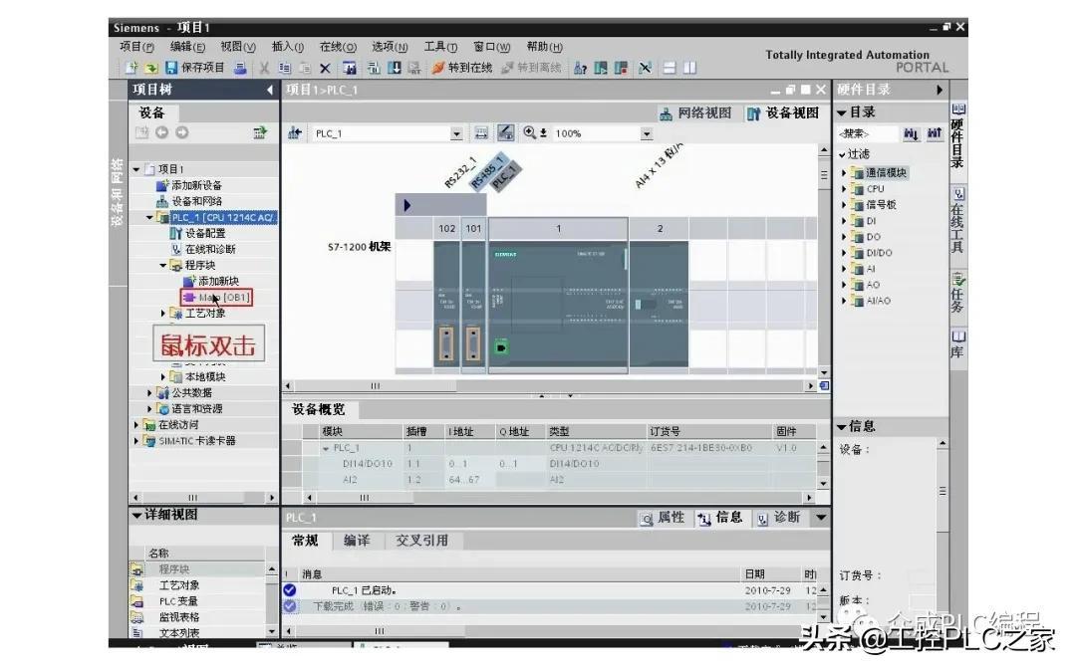Expand the 通信模块 catalog folder
Viewport: 1076px width, 672px height.
pyautogui.click(x=844, y=173)
